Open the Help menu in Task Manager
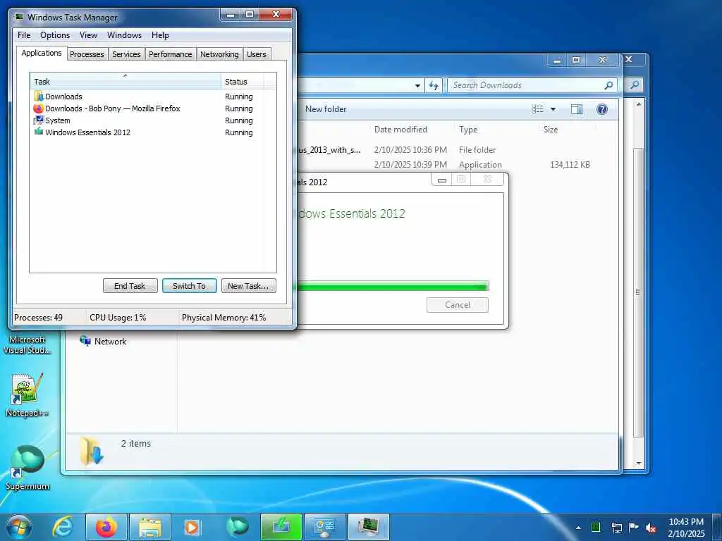This screenshot has height=541, width=722. [160, 35]
